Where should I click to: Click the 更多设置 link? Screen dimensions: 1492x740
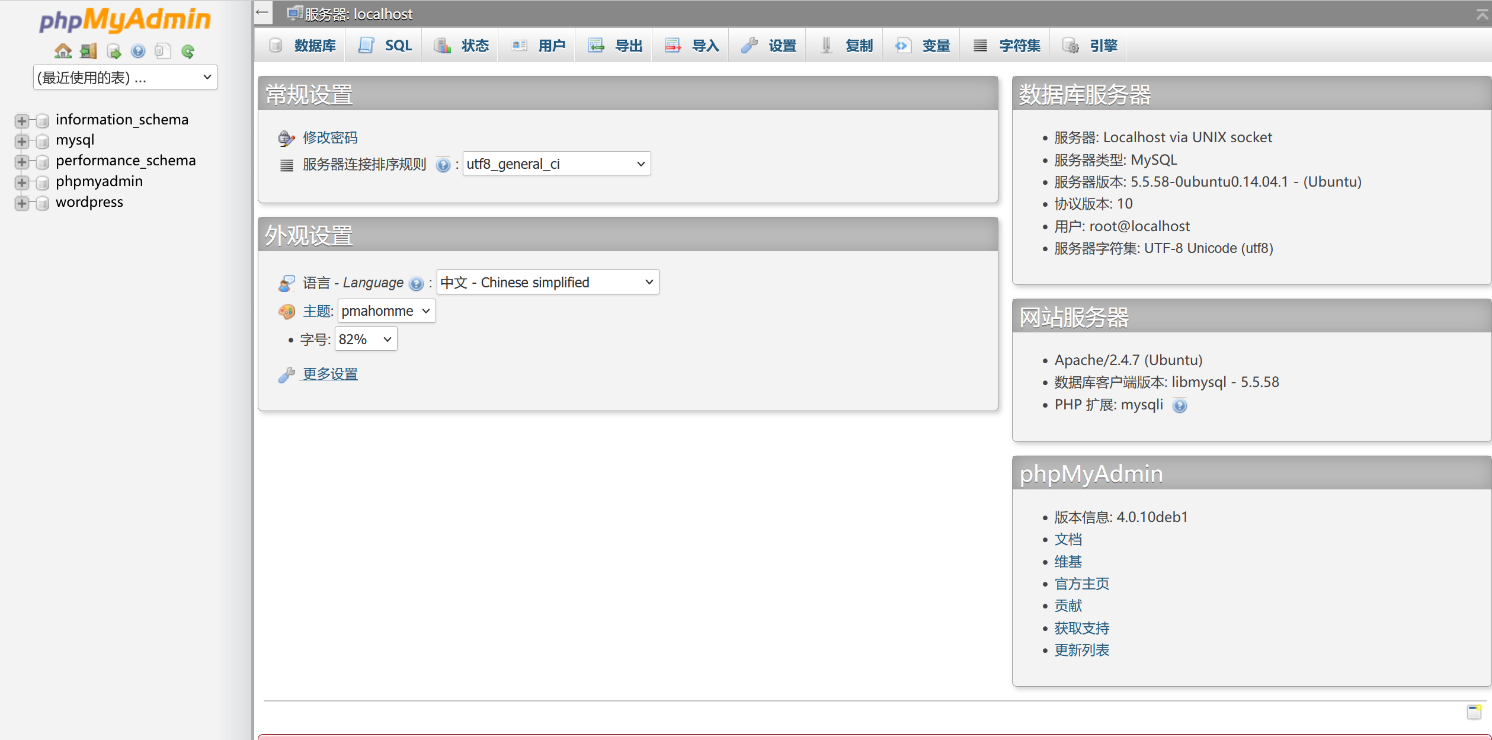pyautogui.click(x=330, y=374)
